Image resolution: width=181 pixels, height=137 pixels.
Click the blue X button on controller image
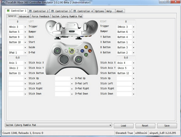pyautogui.click(x=82, y=51)
